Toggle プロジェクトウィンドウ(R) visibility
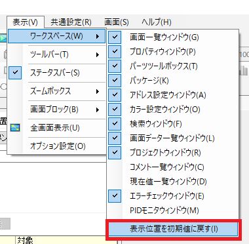Viewport: 249px width, 244px height. pos(172,152)
